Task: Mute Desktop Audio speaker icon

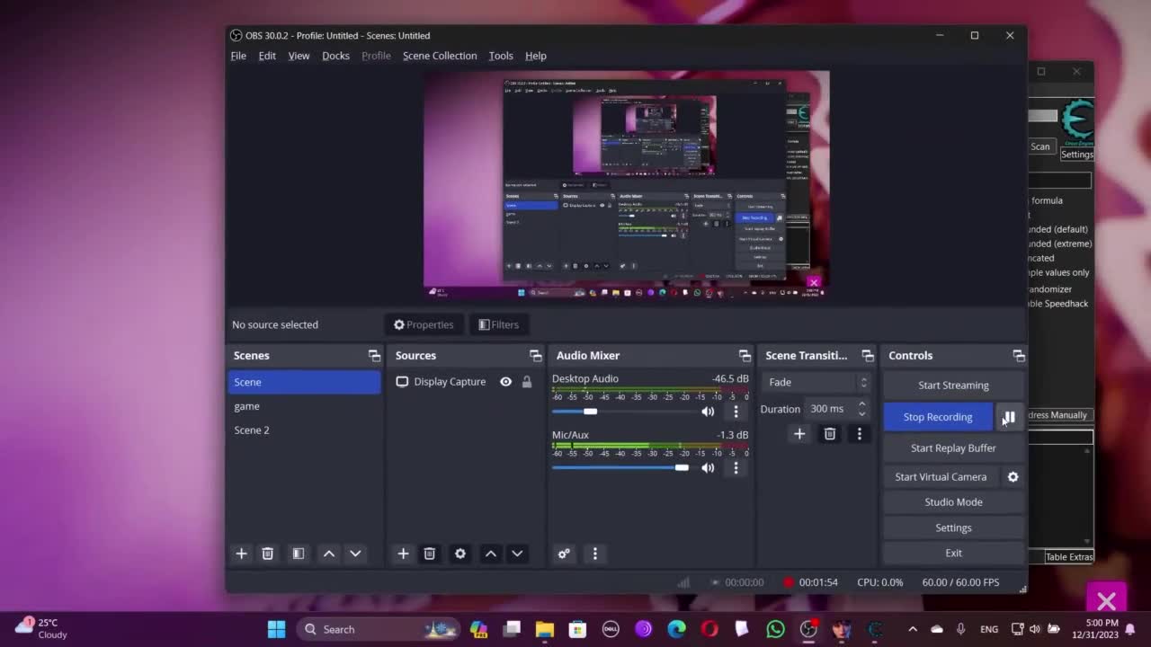Action: [x=708, y=412]
